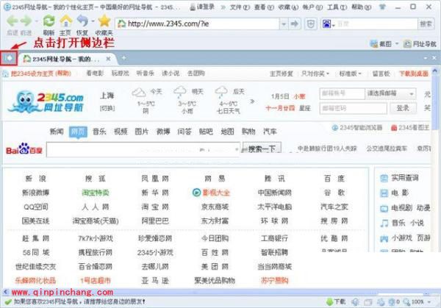Click the download (下载) status bar icon
This screenshot has height=308, width=441.
[330, 302]
